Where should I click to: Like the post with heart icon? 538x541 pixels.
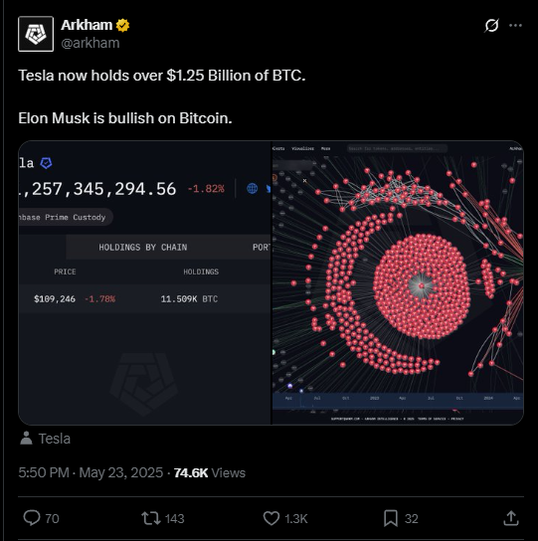271,518
